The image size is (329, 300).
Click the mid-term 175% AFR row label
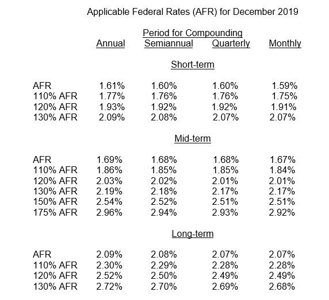pyautogui.click(x=55, y=213)
